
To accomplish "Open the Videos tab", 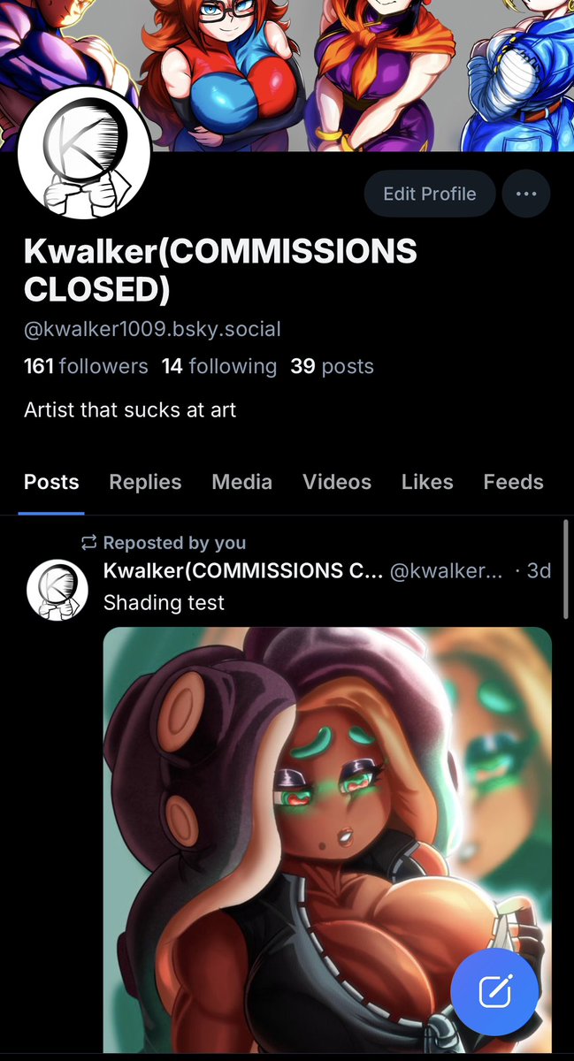I will [337, 482].
